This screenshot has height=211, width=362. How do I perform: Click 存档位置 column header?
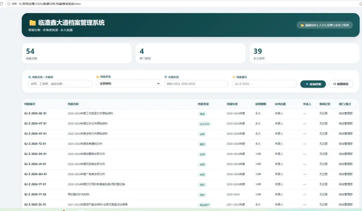click(x=280, y=104)
